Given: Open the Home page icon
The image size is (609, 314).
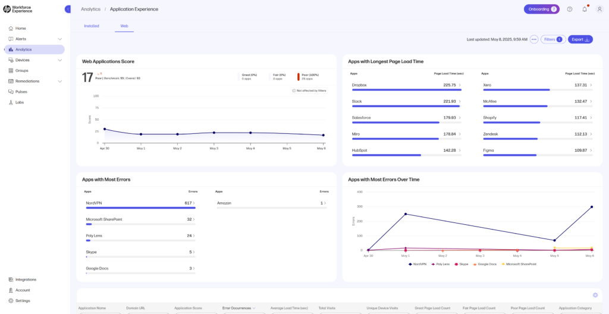Looking at the screenshot, I should (x=11, y=29).
